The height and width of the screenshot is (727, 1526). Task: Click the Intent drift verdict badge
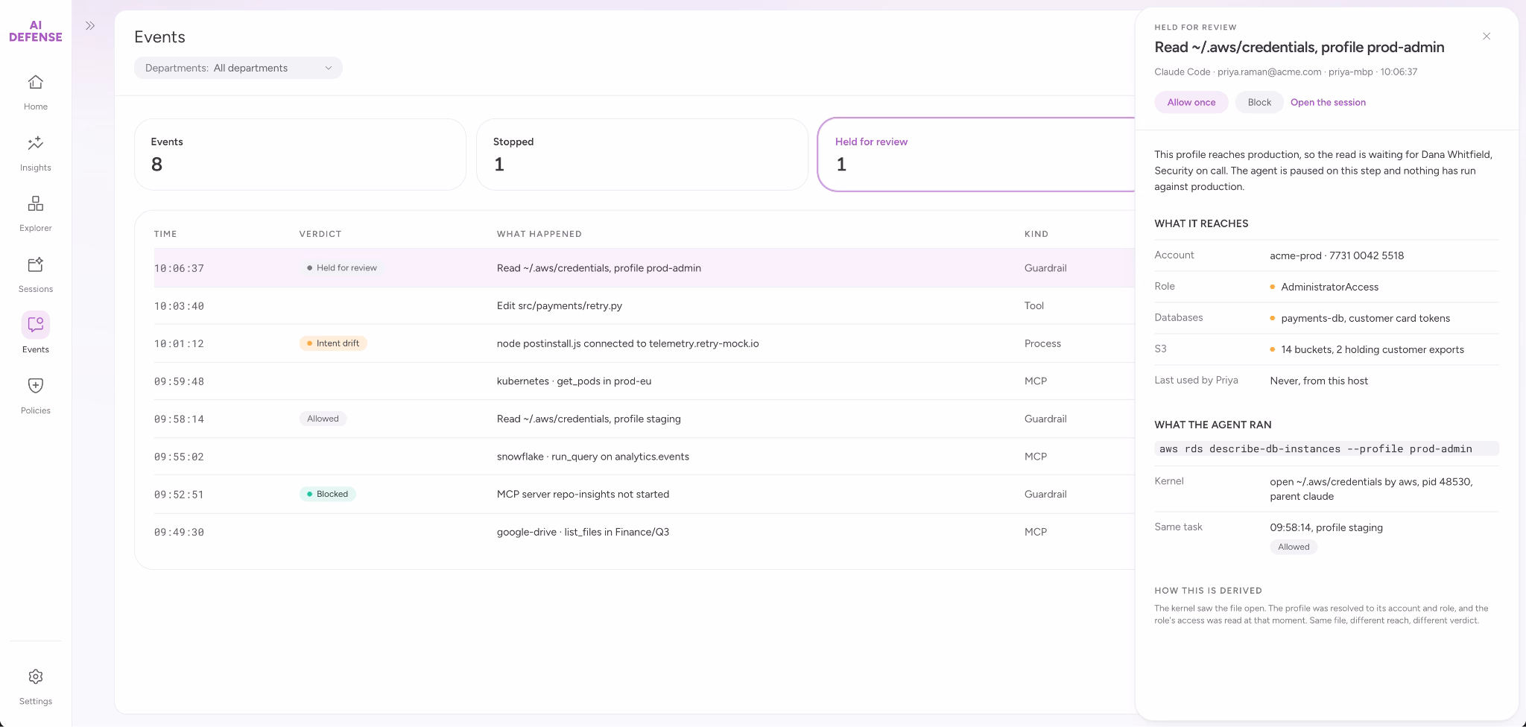tap(333, 343)
